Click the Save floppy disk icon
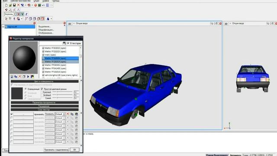The height and width of the screenshot is (156, 277). tap(14, 5)
